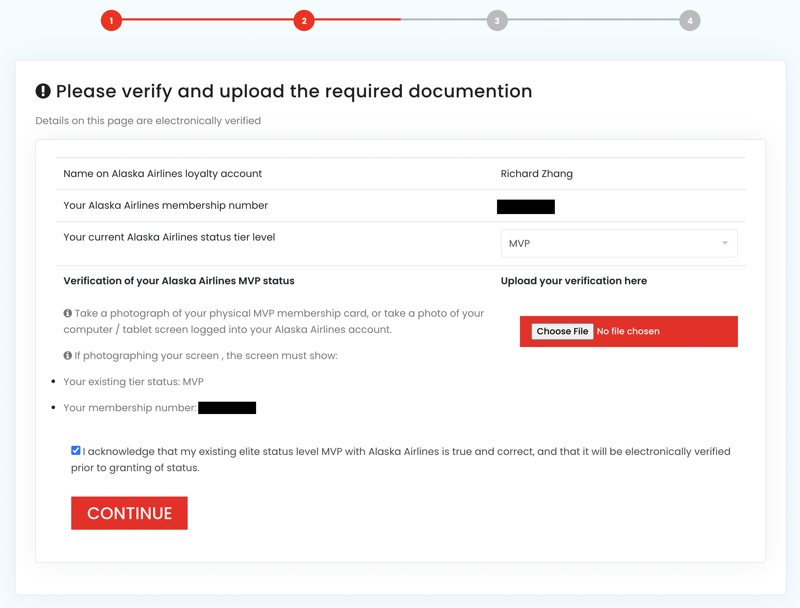Viewport: 800px width, 608px height.
Task: Click the acknowledgement text label
Action: coord(405,452)
